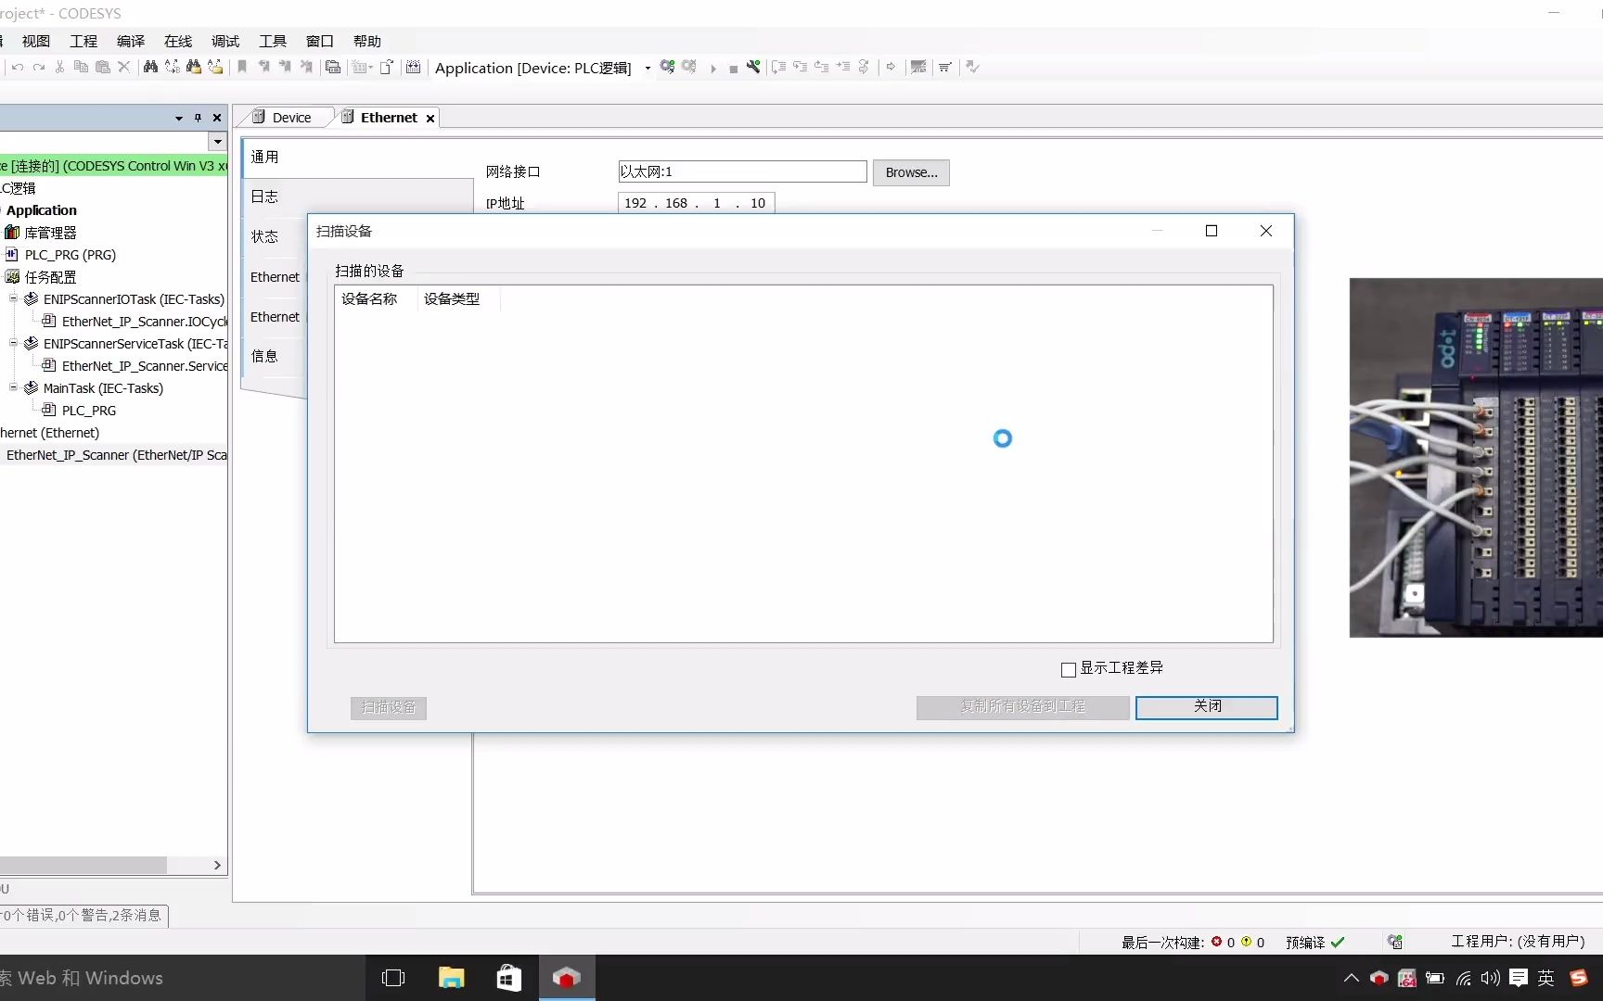Collapse the MainTask (IEC-Tasks) tree node
This screenshot has width=1603, height=1001.
point(13,388)
